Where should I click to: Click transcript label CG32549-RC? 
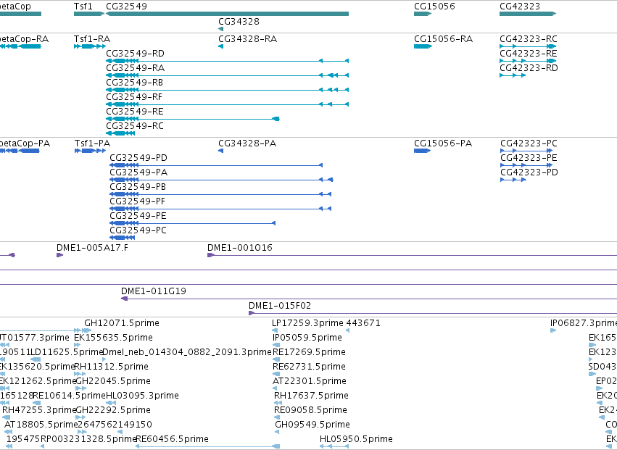[135, 126]
